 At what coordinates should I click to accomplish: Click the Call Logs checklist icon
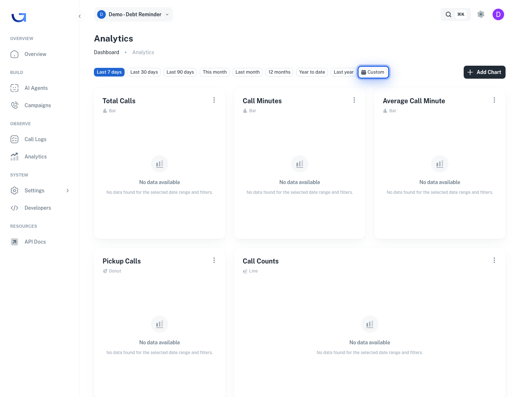click(x=14, y=139)
